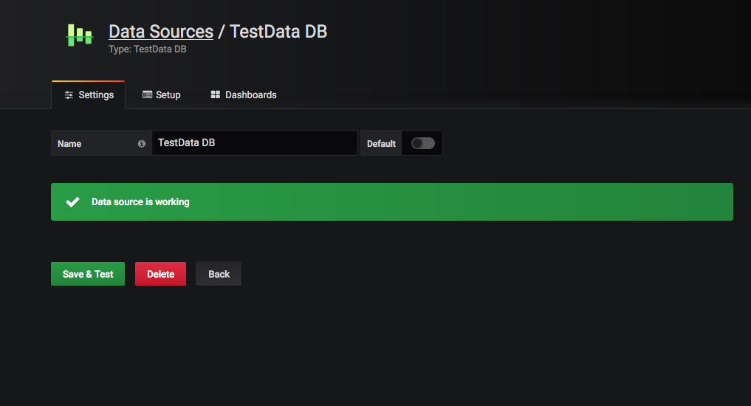The image size is (751, 406).
Task: Click the Name field info icon
Action: pos(141,144)
